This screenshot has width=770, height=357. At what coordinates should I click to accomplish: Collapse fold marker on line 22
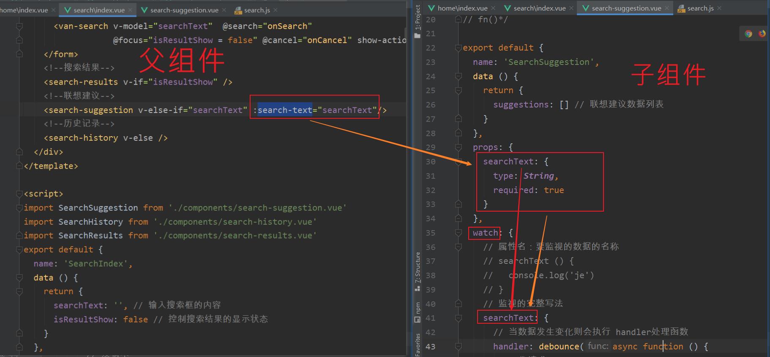(x=459, y=48)
